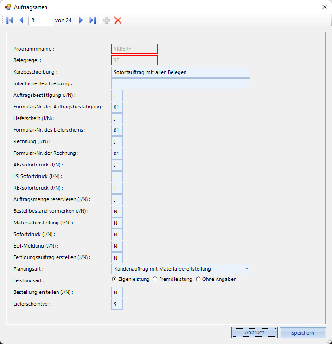Click the Abbruch button

(x=255, y=332)
